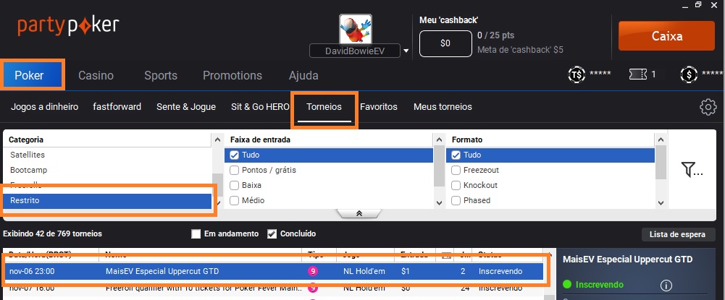
Task: Go to Sente & Jogue section
Action: pos(186,106)
